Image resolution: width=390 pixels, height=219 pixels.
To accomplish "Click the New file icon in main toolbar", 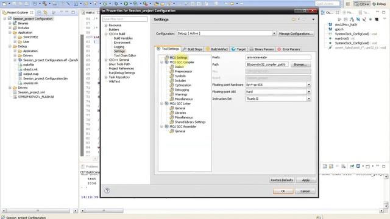I will [x=4, y=4].
